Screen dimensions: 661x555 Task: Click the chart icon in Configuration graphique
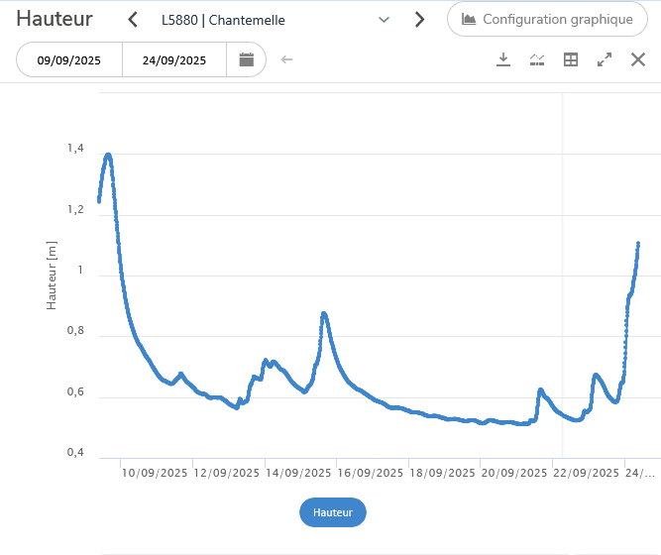[x=470, y=19]
